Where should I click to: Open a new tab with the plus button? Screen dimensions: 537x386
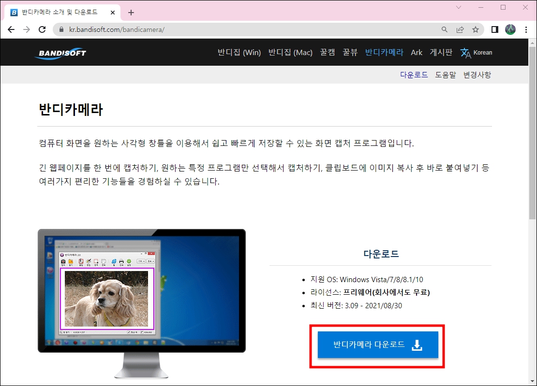click(x=131, y=13)
